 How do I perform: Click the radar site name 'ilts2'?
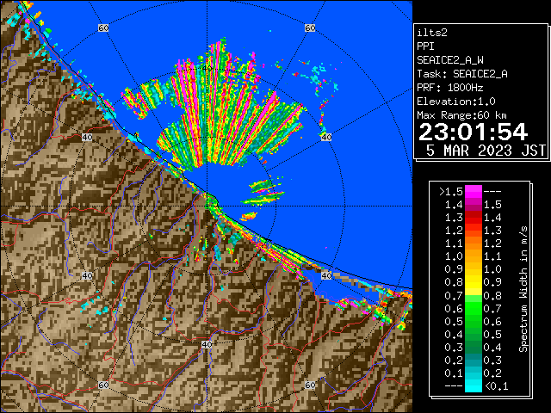tap(432, 33)
